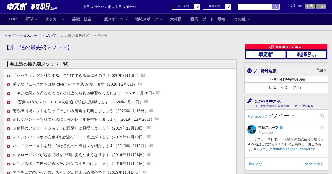Click the search magnifier icon button
332x174 pixels.
[276, 7]
